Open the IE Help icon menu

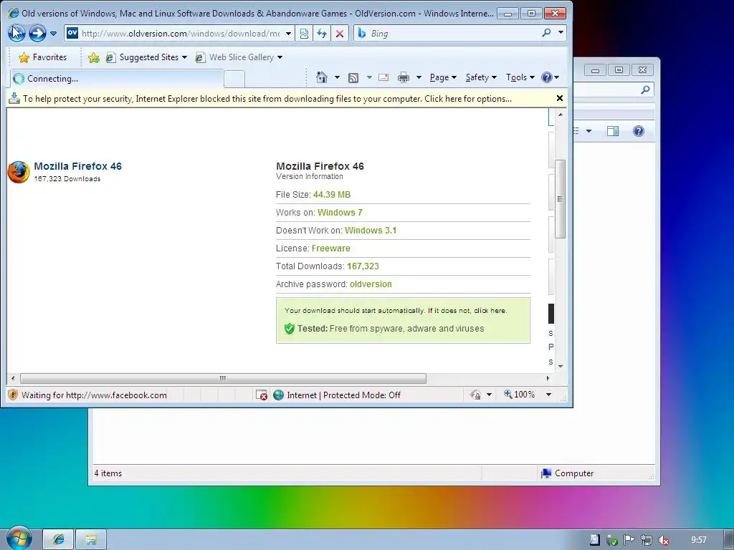550,77
